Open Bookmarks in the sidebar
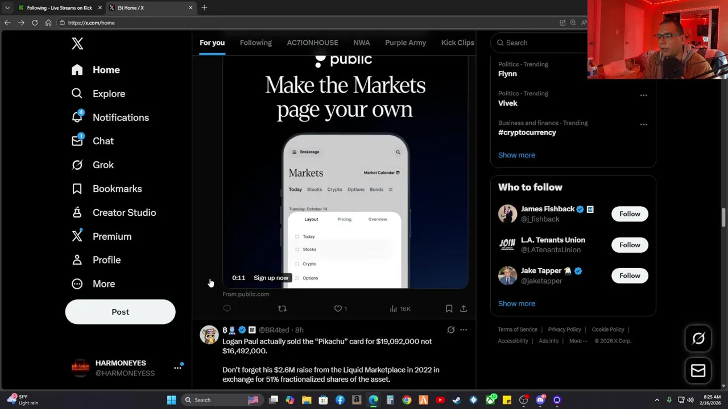This screenshot has height=409, width=728. (106, 189)
